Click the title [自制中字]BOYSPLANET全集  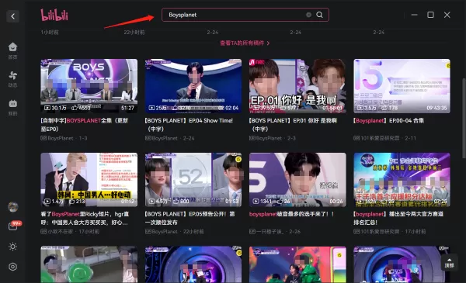click(x=85, y=125)
